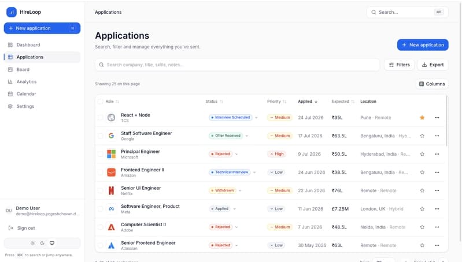Image resolution: width=462 pixels, height=262 pixels.
Task: Sort by Applied column header
Action: tap(308, 102)
